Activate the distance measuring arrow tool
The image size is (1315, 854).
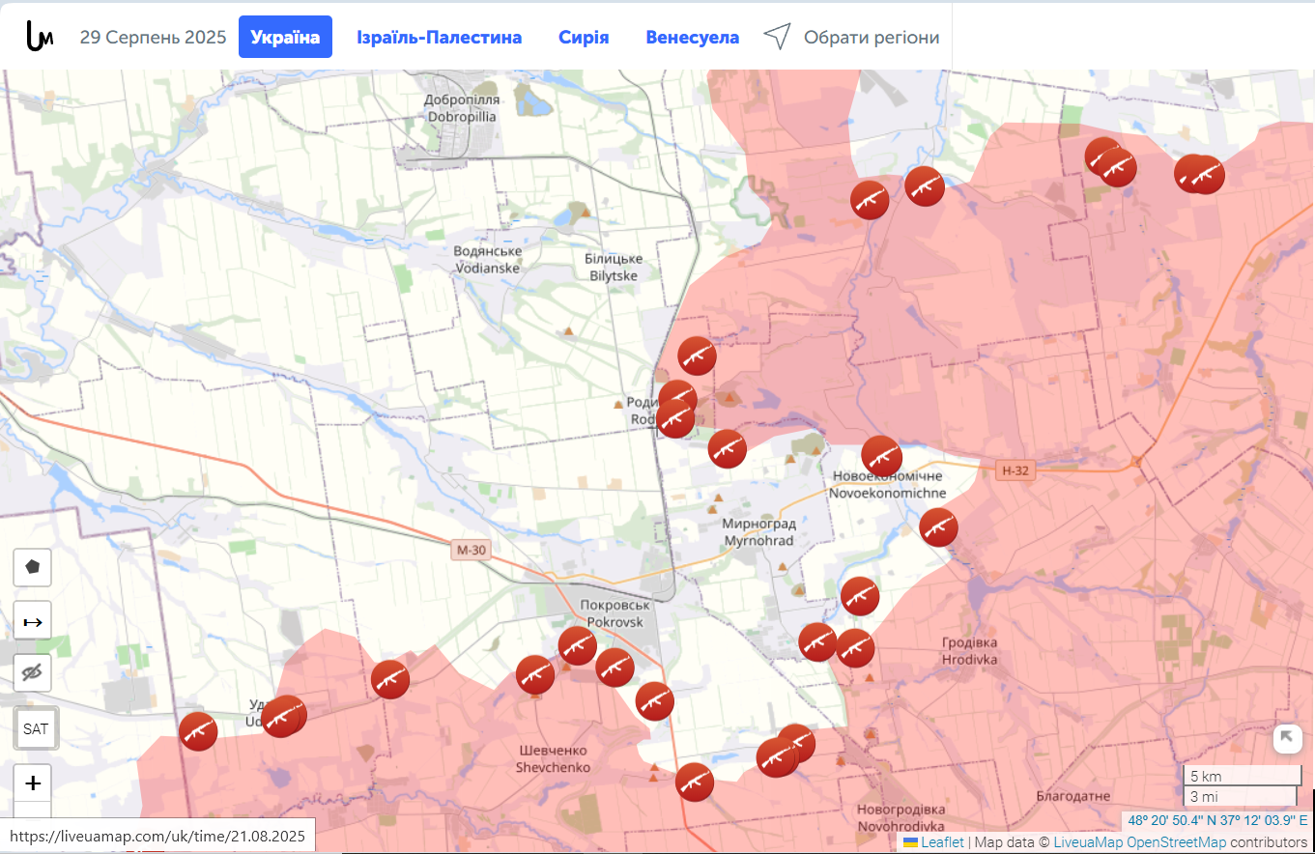point(32,621)
